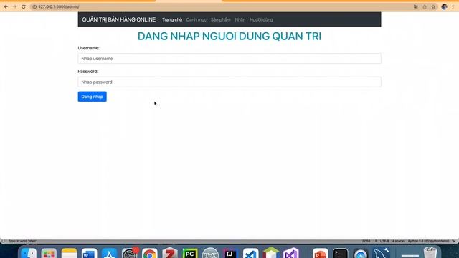Open Finder from the Dock
The height and width of the screenshot is (258, 459).
click(29, 253)
